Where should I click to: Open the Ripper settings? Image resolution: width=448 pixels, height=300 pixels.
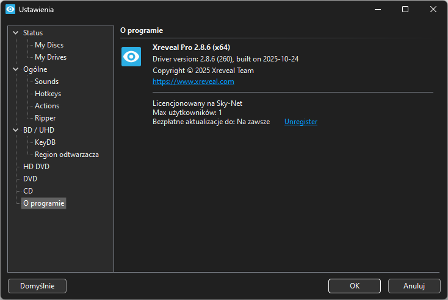pyautogui.click(x=45, y=118)
